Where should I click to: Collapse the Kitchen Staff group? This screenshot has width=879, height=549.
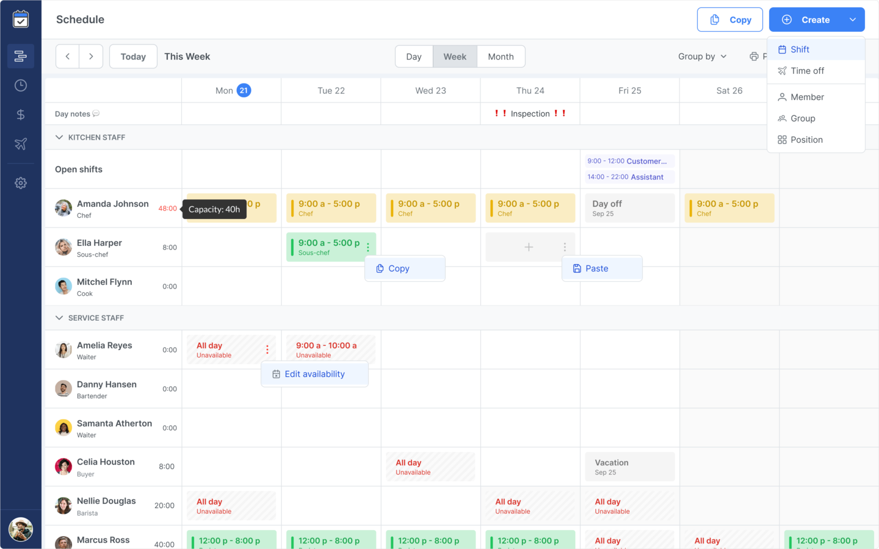click(59, 137)
